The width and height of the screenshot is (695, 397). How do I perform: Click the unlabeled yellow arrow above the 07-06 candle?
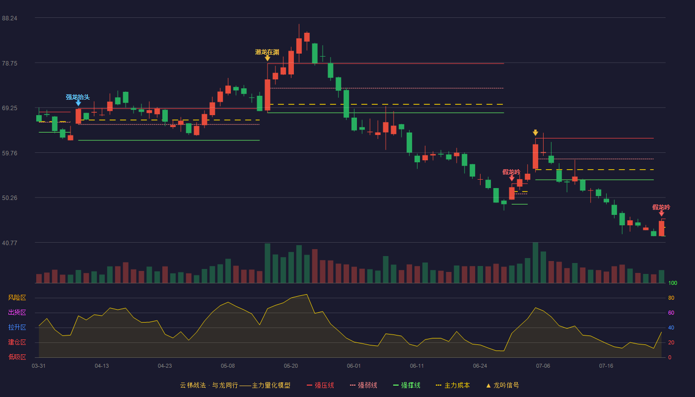[535, 132]
